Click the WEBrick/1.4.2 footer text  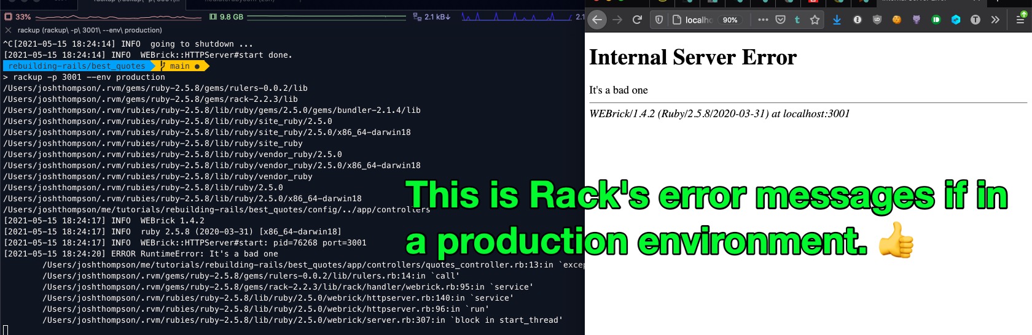pyautogui.click(x=719, y=114)
